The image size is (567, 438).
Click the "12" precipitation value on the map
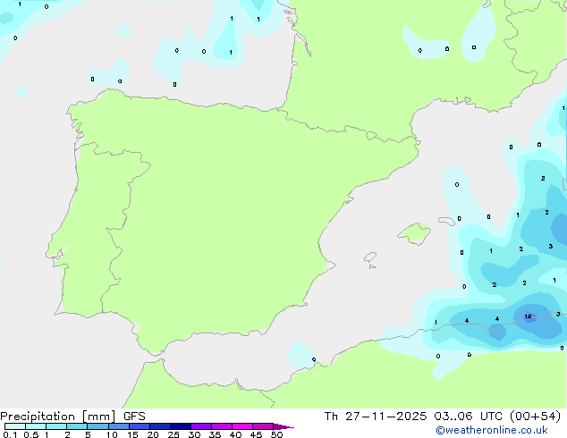tap(528, 316)
